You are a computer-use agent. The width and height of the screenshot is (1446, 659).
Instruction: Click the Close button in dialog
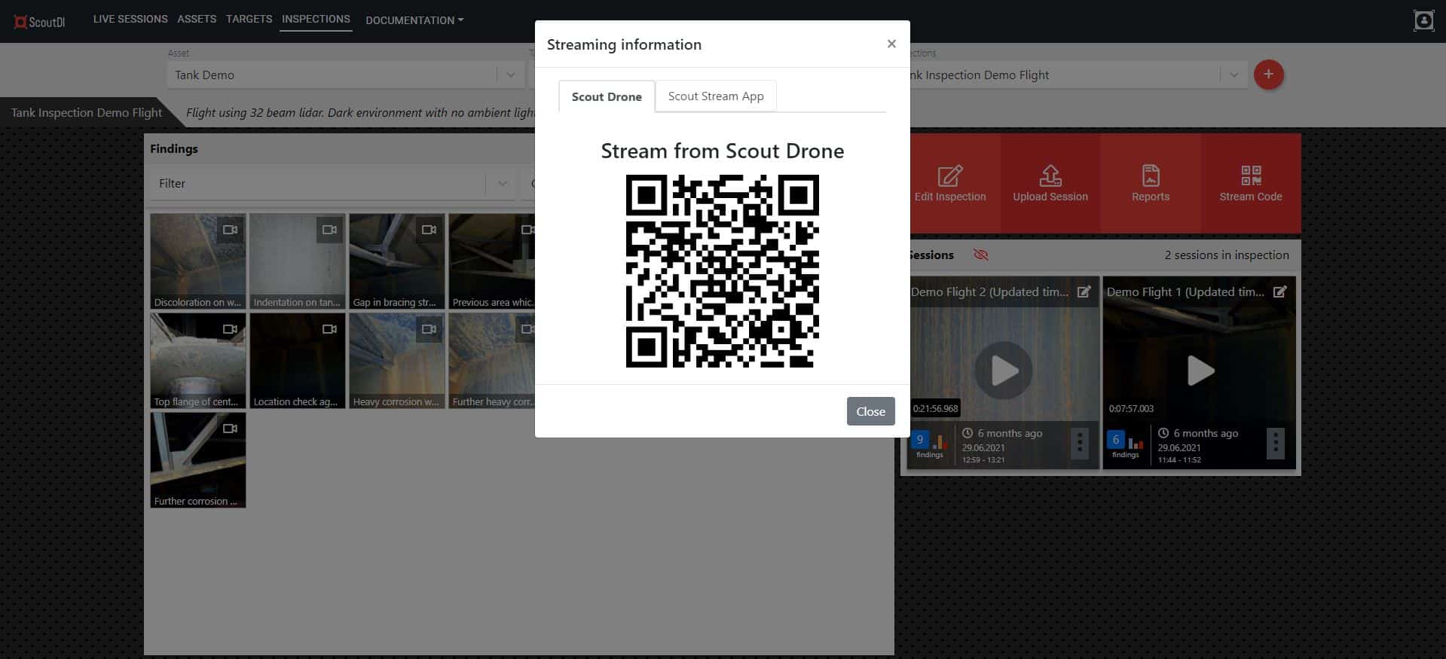(x=870, y=411)
